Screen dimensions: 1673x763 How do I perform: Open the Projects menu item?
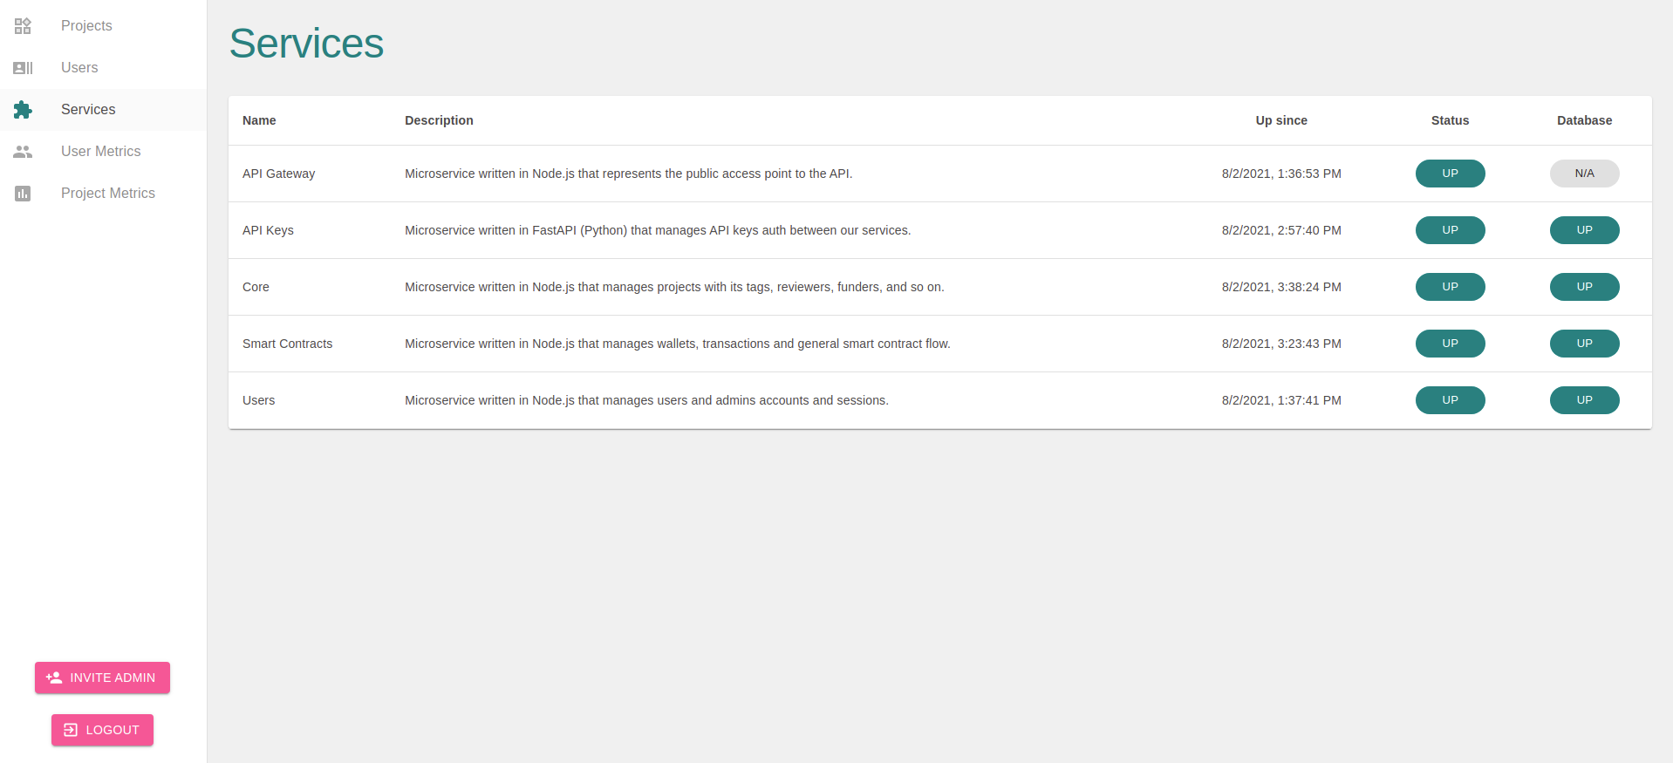point(103,26)
